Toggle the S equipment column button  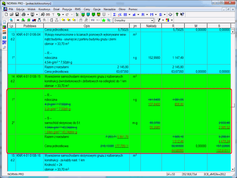click(160, 14)
